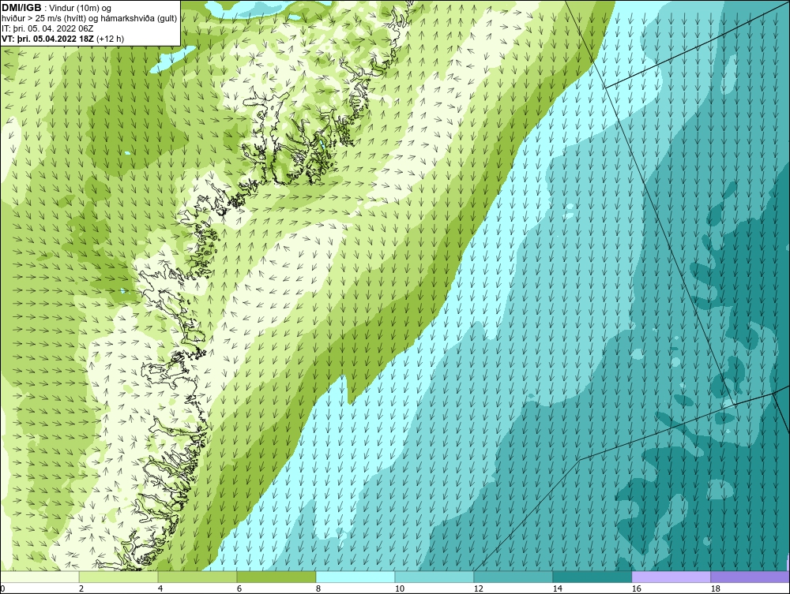Click the 6–8 m/s olive green swatch
The width and height of the screenshot is (790, 594).
click(276, 577)
